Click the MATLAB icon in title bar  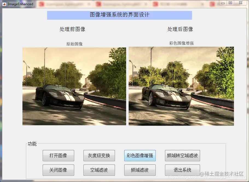[x=4, y=4]
